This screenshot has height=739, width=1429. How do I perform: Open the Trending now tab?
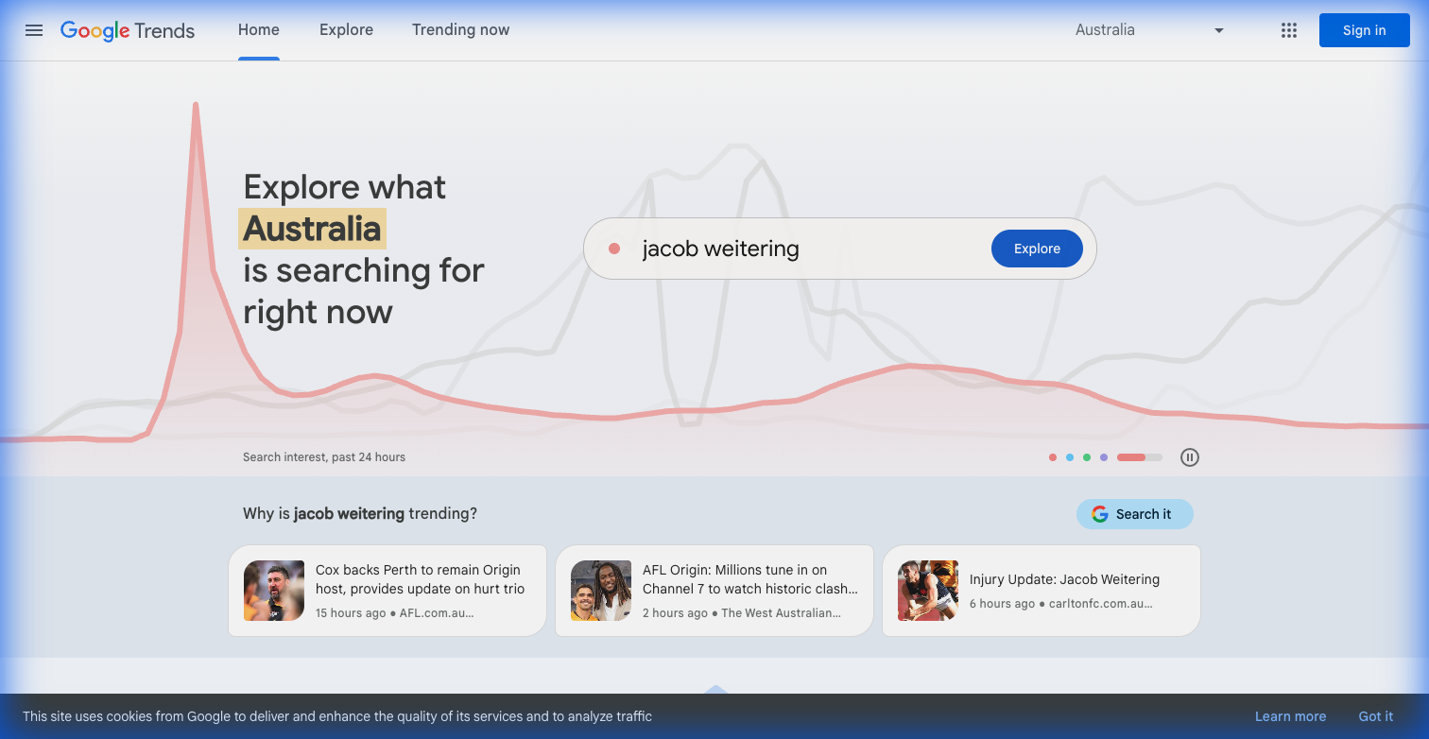click(x=460, y=30)
